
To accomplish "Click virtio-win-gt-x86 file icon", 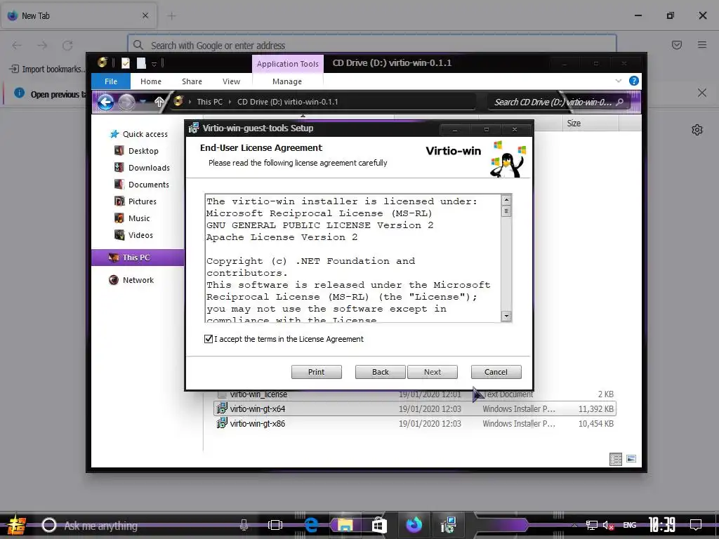I will pyautogui.click(x=221, y=423).
